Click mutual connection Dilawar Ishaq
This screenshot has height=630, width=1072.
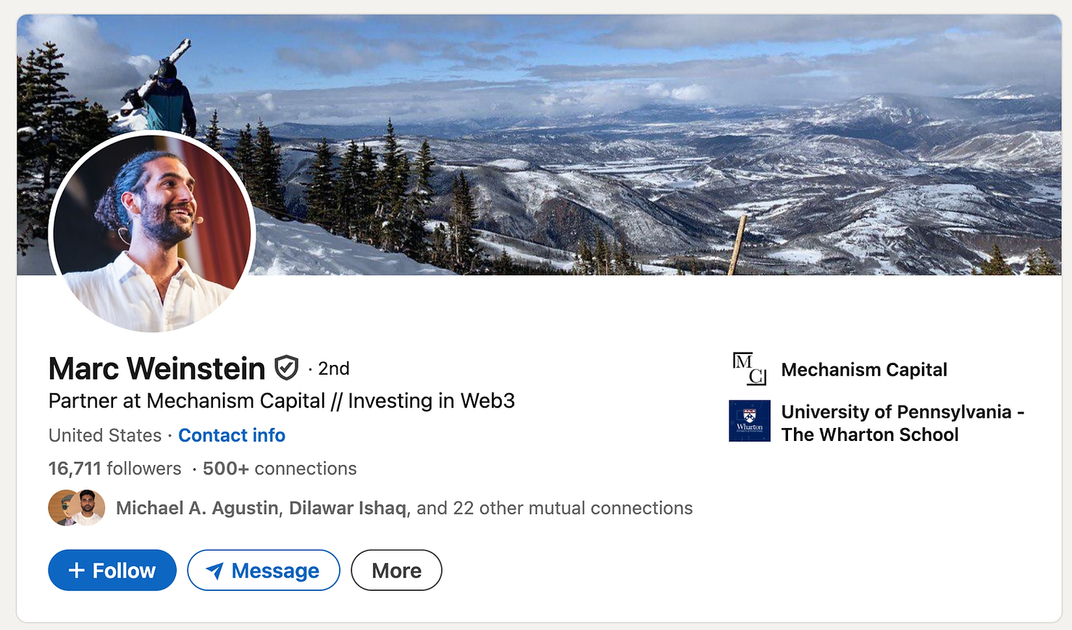tap(347, 508)
